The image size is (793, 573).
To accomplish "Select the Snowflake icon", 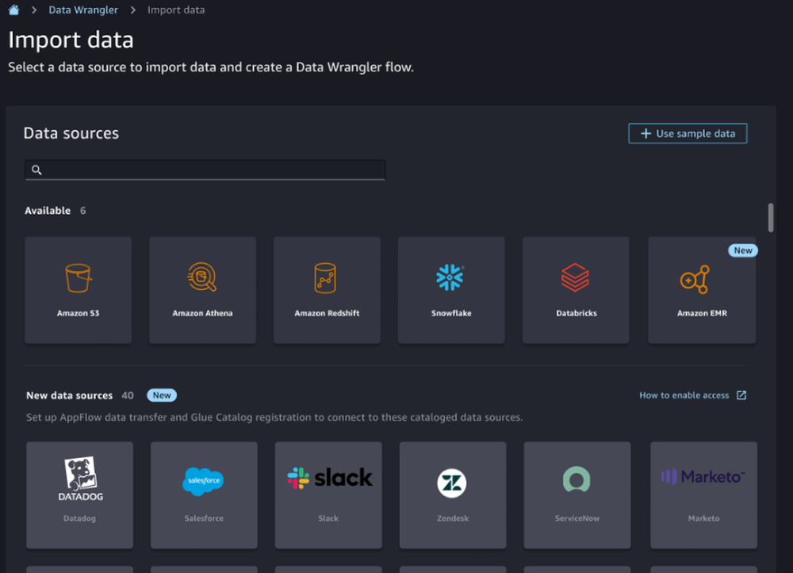I will point(450,277).
